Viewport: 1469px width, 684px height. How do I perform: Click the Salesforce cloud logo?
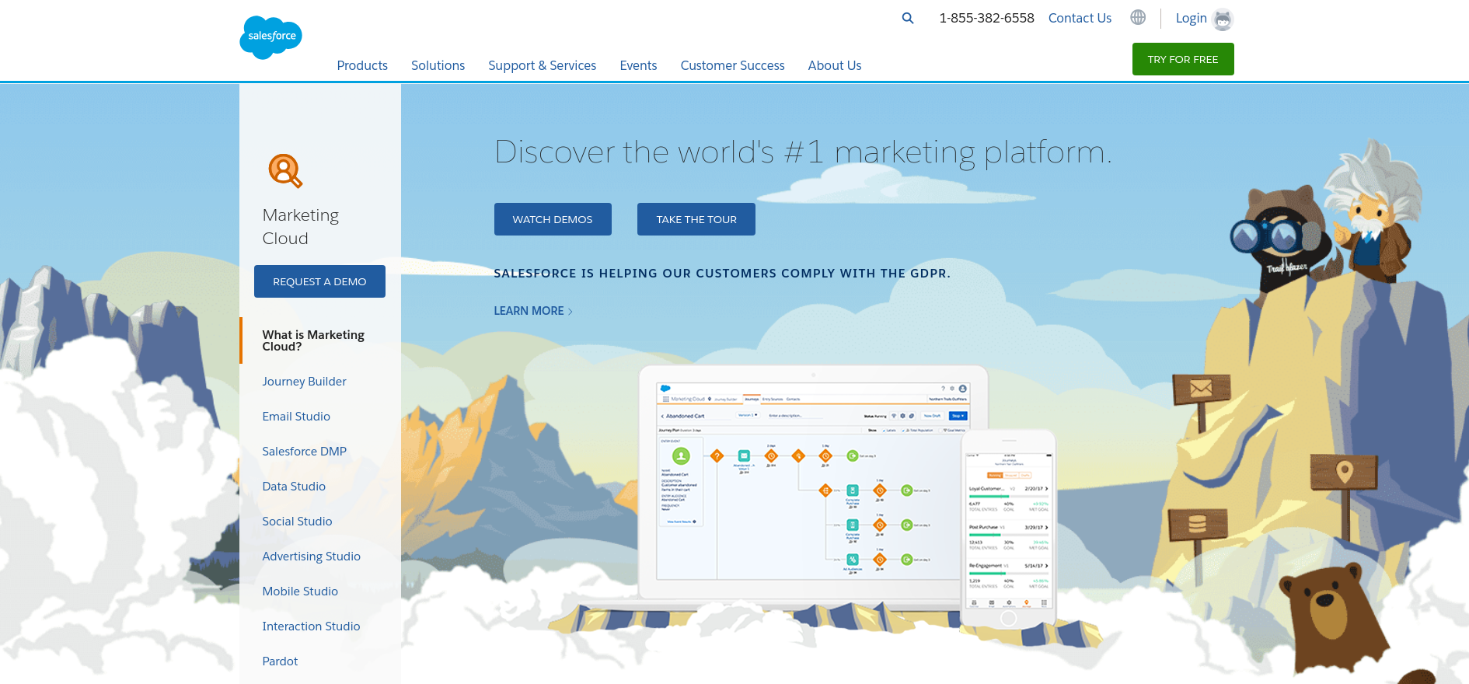click(270, 37)
